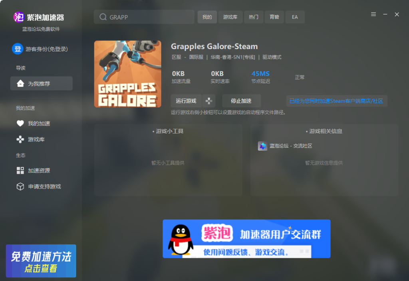Open the 蓝泡论坛 - 交流社区 link
The width and height of the screenshot is (409, 281).
tap(291, 146)
